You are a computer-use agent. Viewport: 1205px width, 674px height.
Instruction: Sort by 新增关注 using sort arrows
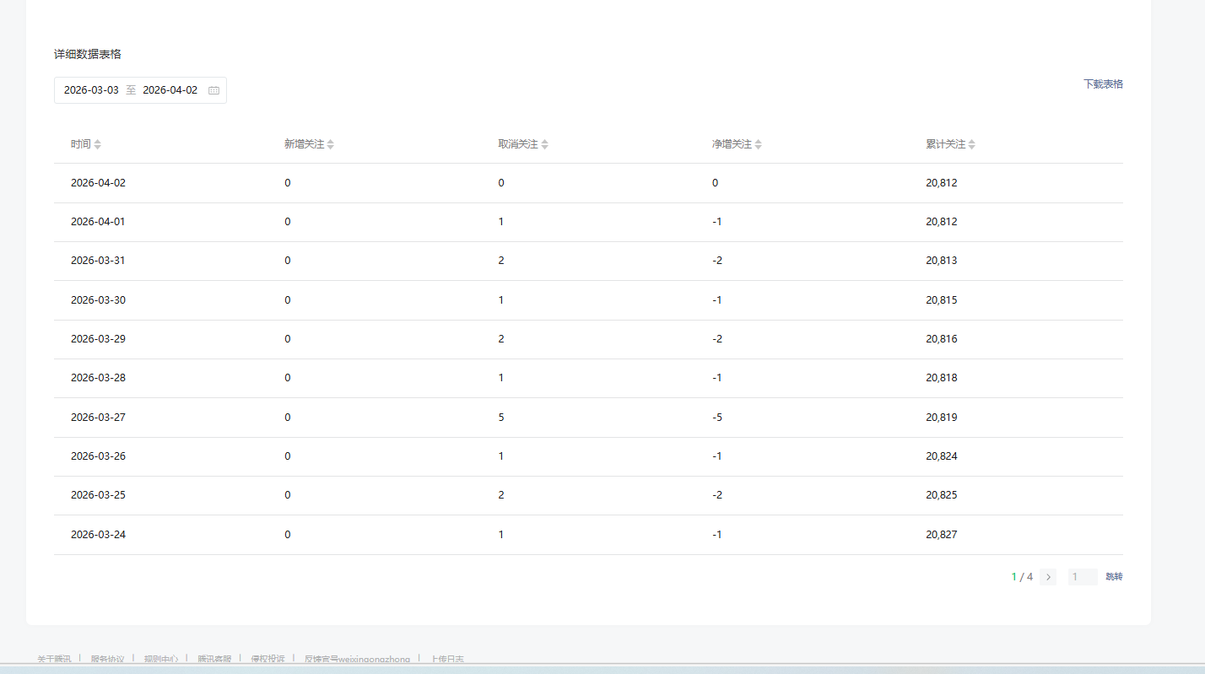(331, 145)
